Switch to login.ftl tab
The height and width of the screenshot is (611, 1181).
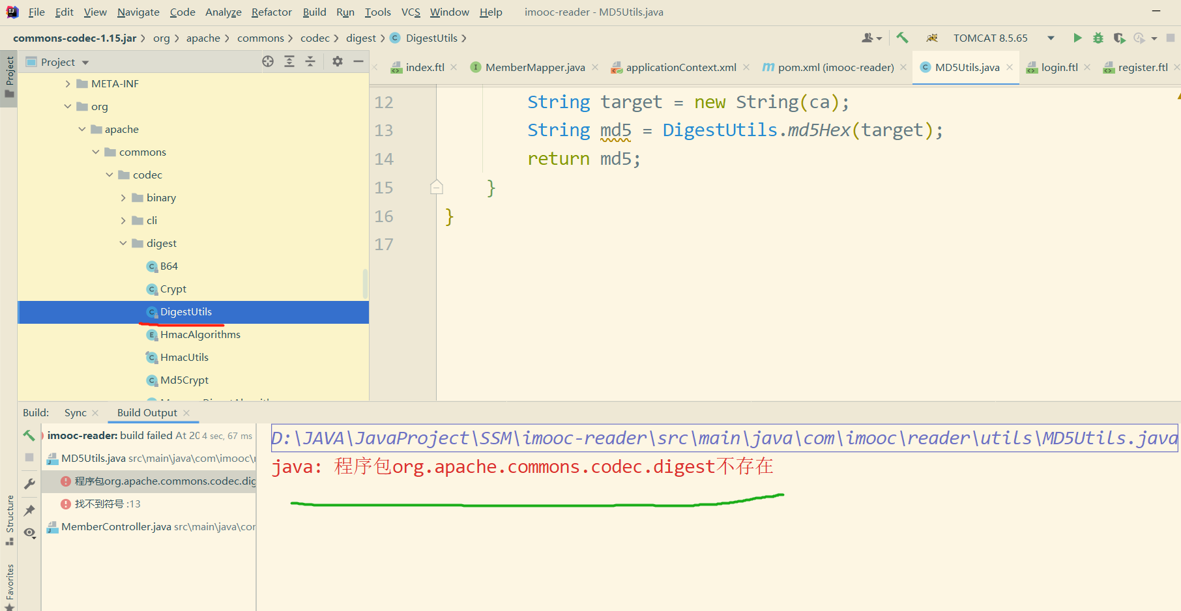pos(1058,67)
